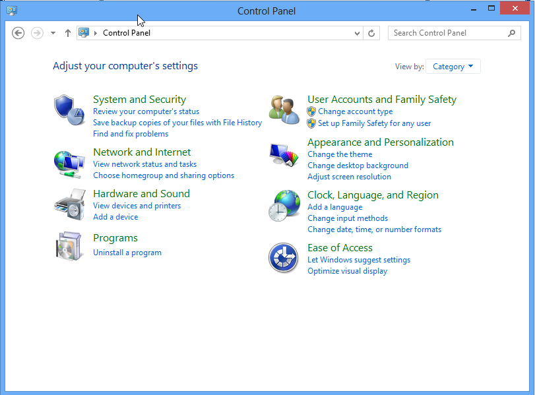This screenshot has height=395, width=535.
Task: Click the Clock, Language, and Region icon
Action: (284, 206)
